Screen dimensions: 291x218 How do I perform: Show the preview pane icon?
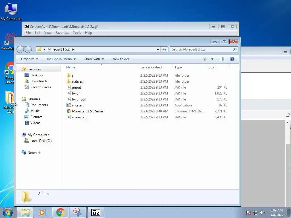[222, 59]
